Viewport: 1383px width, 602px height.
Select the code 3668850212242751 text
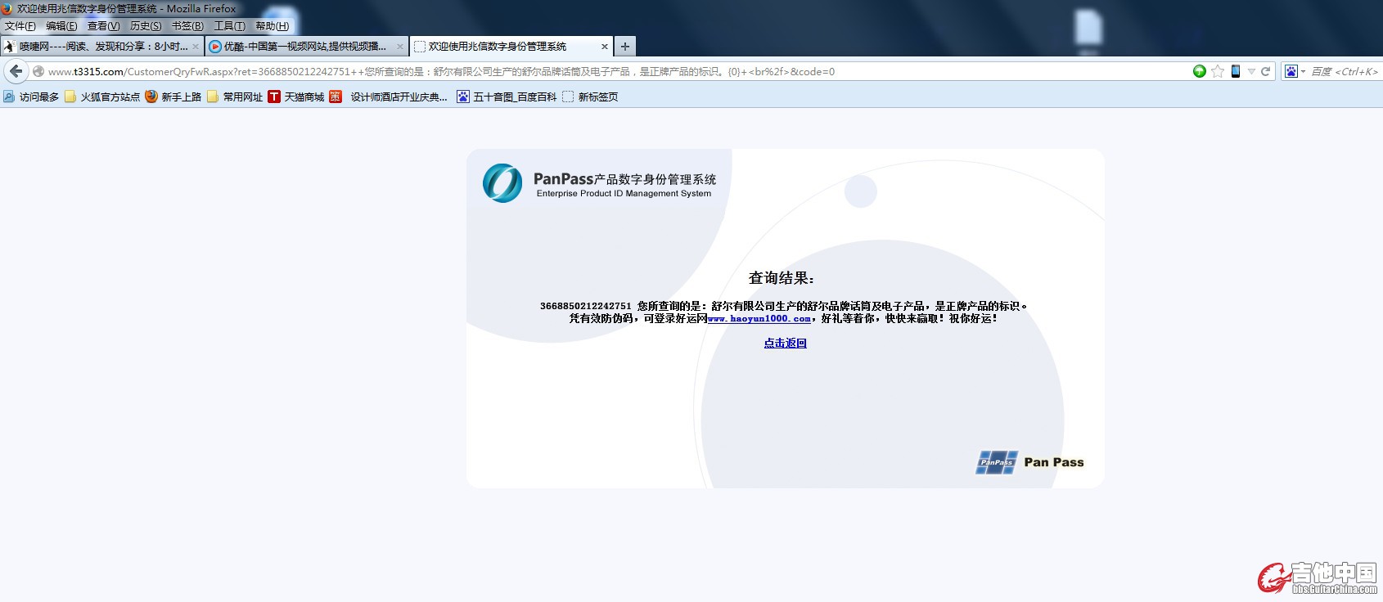pyautogui.click(x=585, y=306)
